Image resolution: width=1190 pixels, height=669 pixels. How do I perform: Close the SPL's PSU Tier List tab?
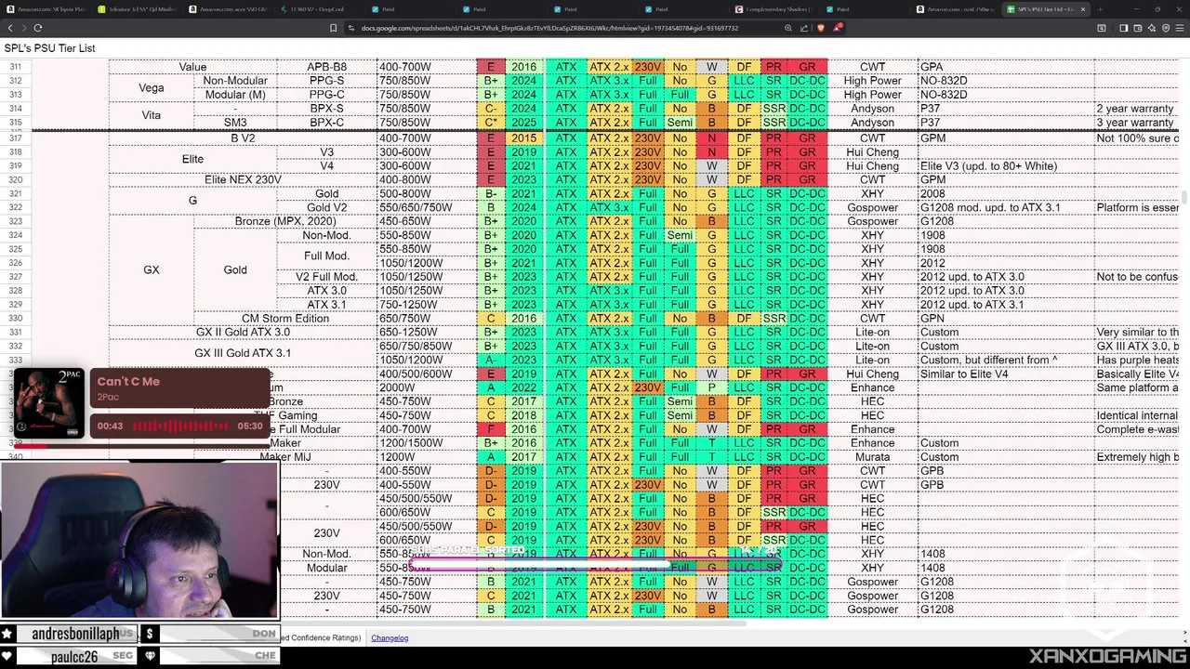click(x=1081, y=9)
